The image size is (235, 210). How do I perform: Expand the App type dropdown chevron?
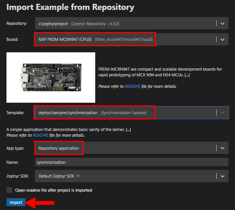(x=222, y=148)
